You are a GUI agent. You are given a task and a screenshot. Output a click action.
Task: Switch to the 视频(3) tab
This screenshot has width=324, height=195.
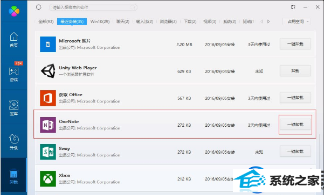tap(210, 21)
